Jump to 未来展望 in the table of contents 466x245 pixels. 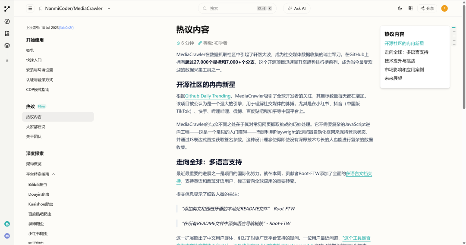click(x=393, y=79)
